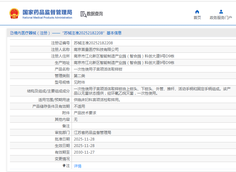Click the 管理类别 value 第二类
The image size is (236, 172).
tap(79, 76)
